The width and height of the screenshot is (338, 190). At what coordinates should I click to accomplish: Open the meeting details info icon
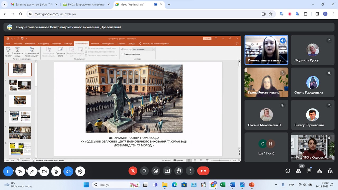(288, 171)
